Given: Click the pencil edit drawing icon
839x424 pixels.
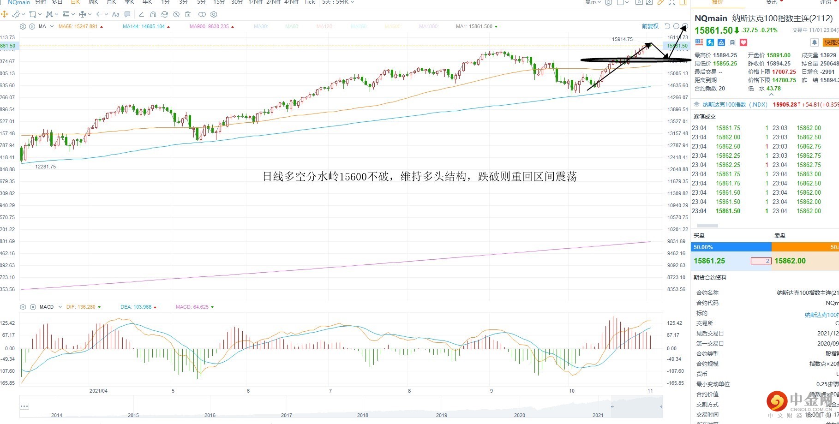Looking at the screenshot, I should click(x=142, y=14).
